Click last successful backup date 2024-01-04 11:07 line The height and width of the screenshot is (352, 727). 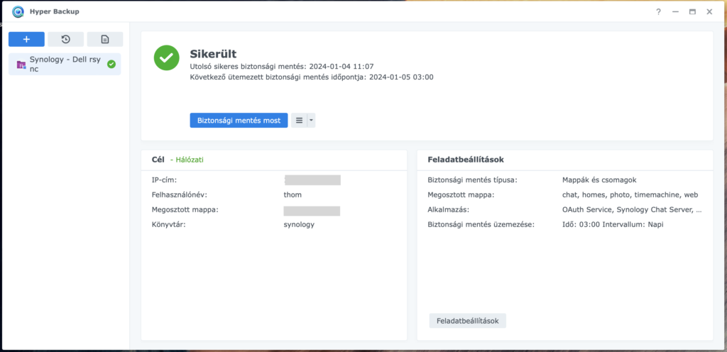tap(282, 66)
